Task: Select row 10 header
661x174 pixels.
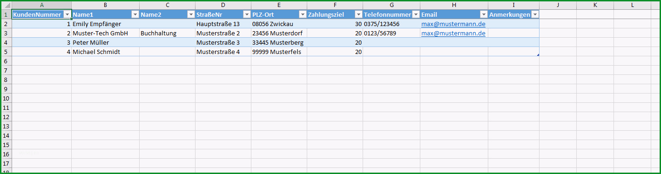Action: pyautogui.click(x=7, y=98)
